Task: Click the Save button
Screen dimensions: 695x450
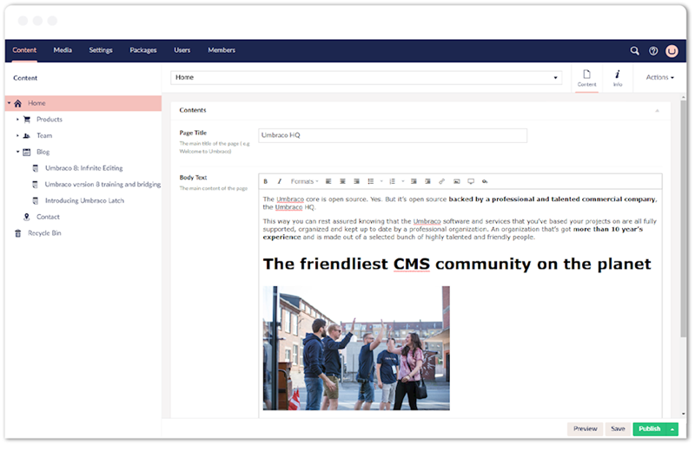Action: (x=618, y=429)
